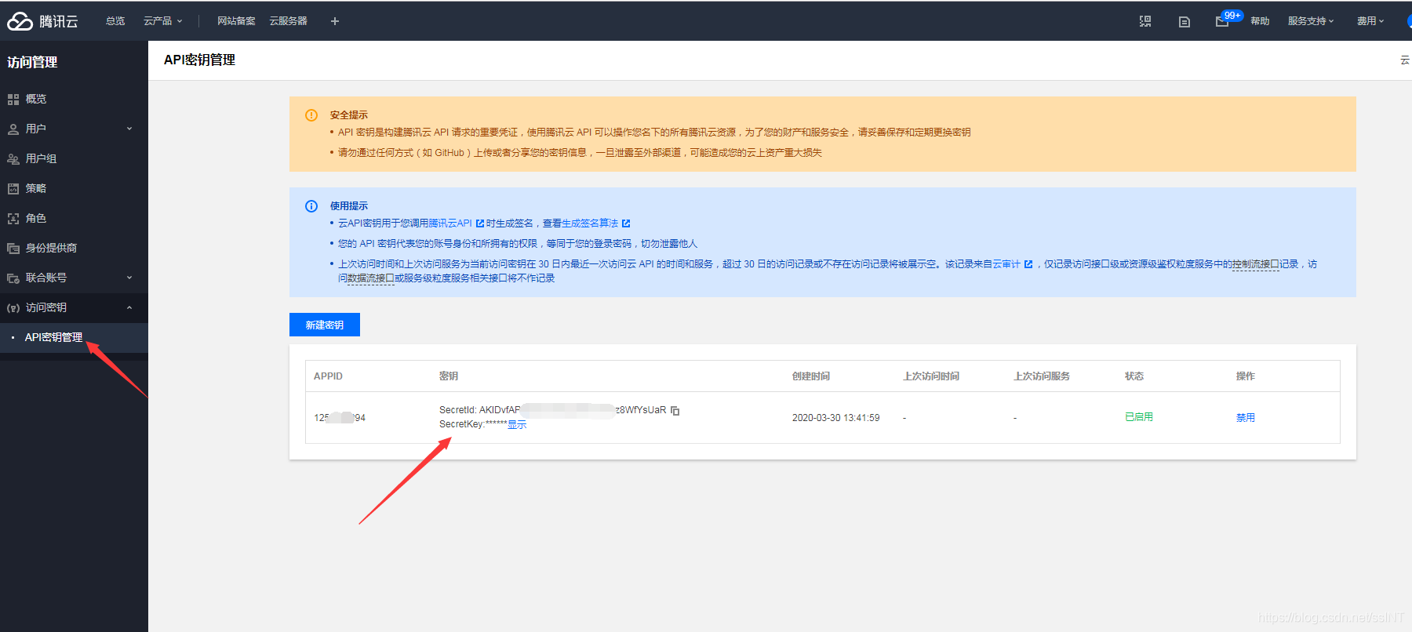Open 角色 in the sidebar

pos(74,218)
